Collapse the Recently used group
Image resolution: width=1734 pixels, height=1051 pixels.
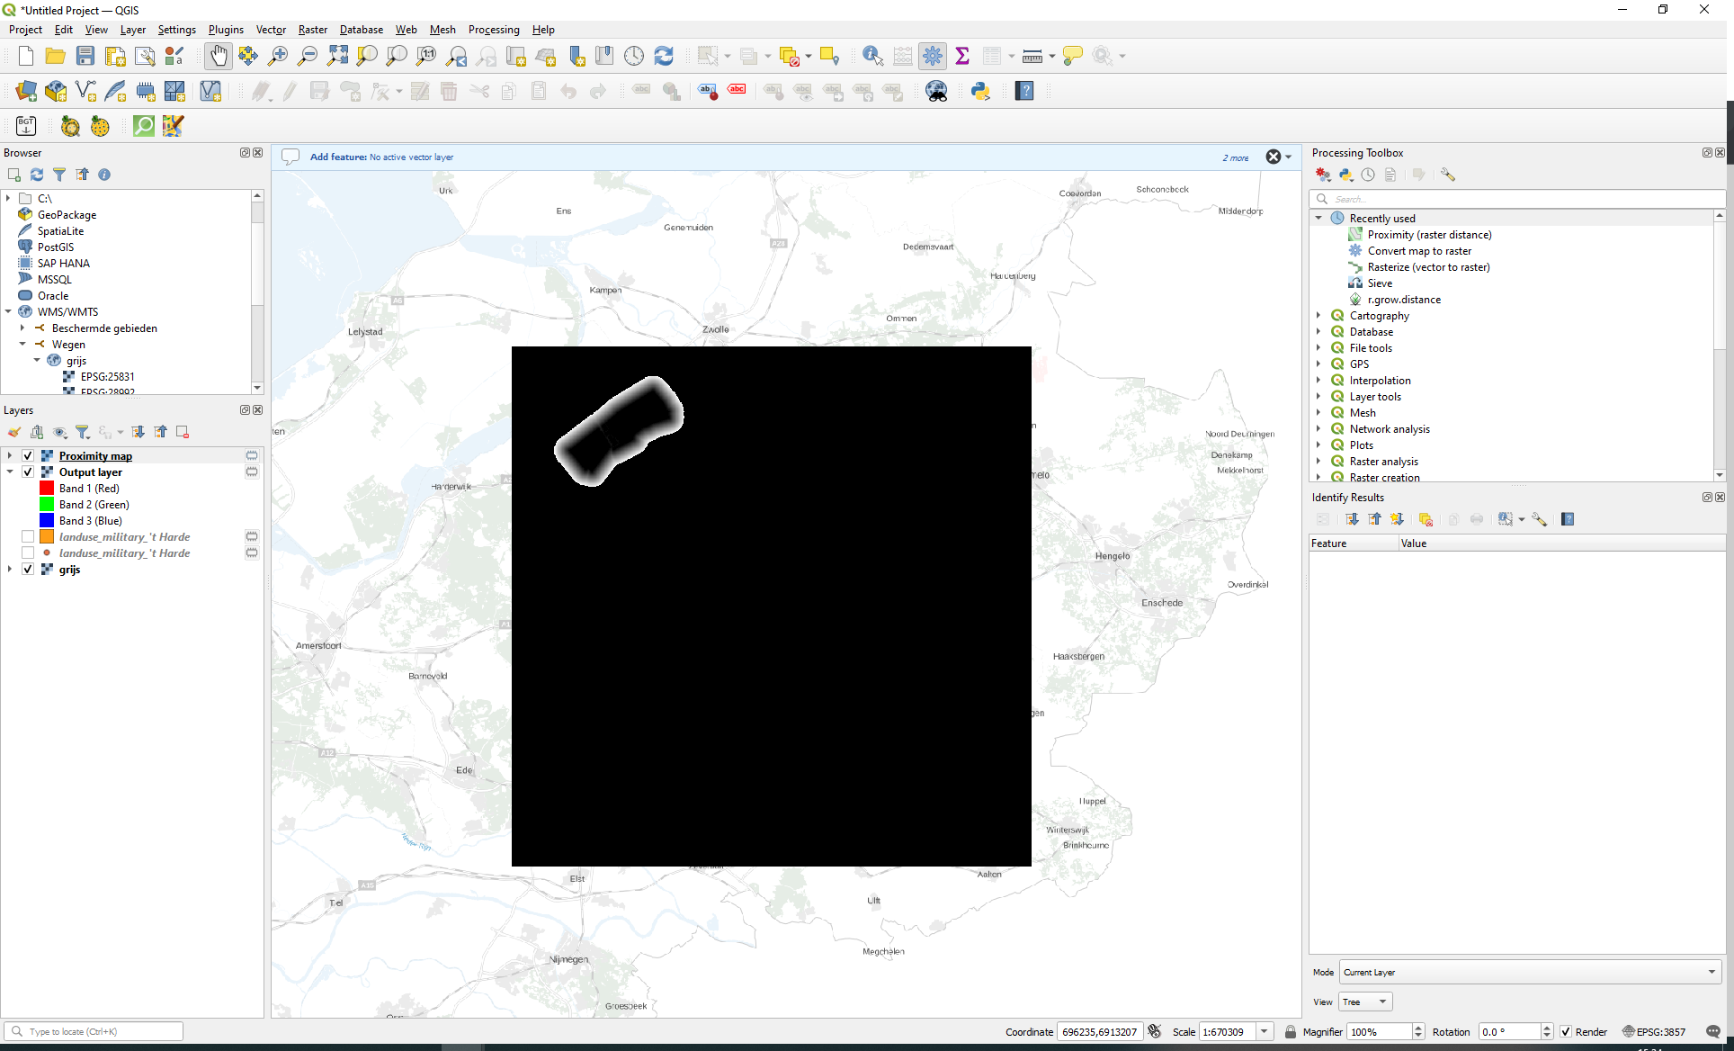(x=1318, y=218)
